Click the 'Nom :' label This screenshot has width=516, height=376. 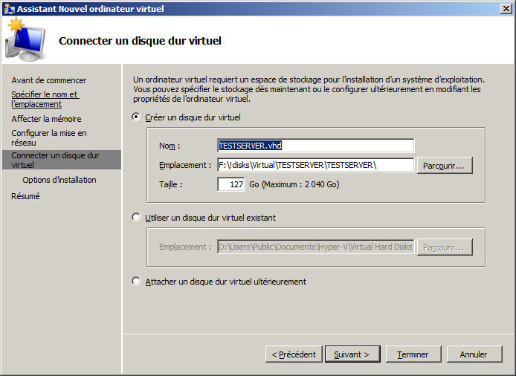coord(170,146)
